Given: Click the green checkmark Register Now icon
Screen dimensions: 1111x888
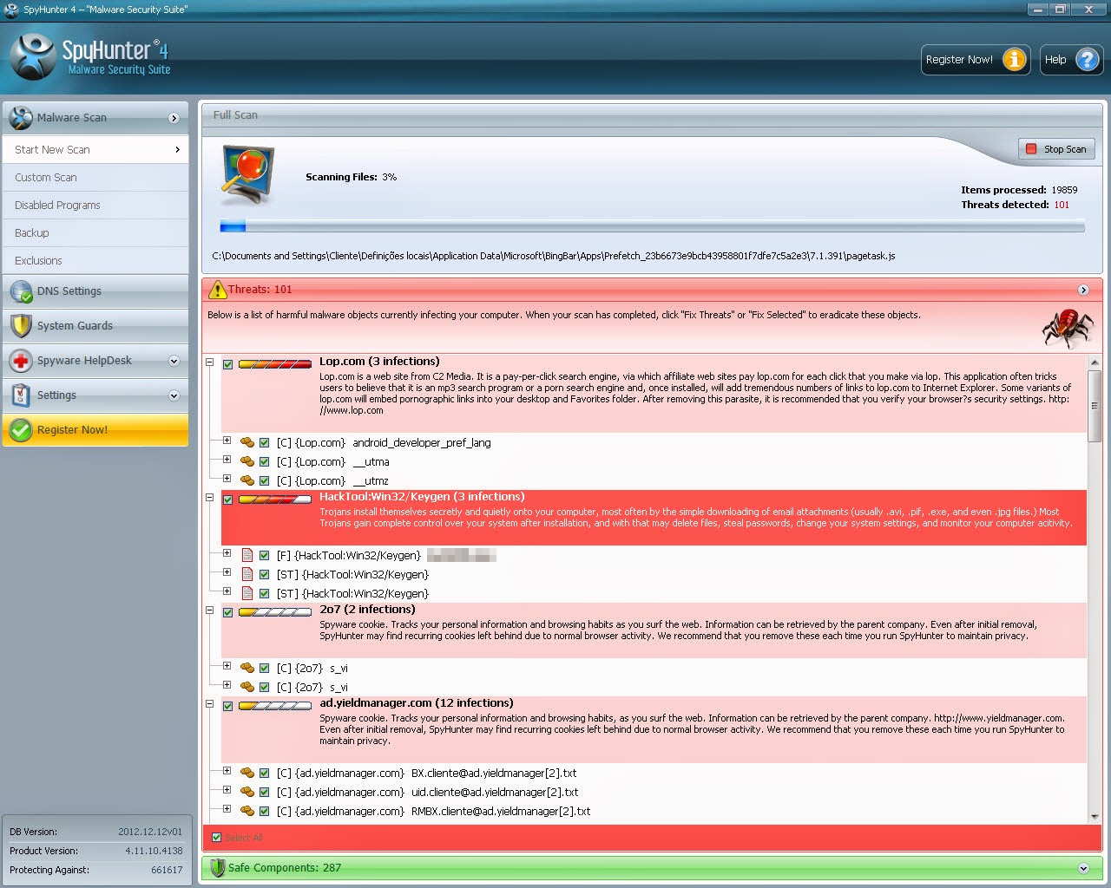Looking at the screenshot, I should 21,429.
